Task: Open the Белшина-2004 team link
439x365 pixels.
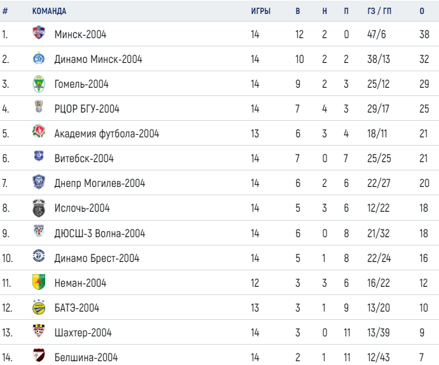Action: pyautogui.click(x=86, y=357)
